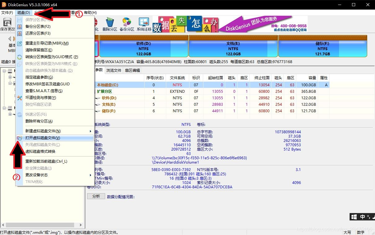Click the right disk navigation arrow
This screenshot has height=235, width=375.
[x=14, y=39]
